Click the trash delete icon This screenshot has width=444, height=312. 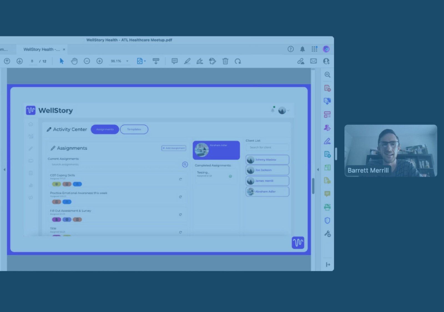click(225, 61)
